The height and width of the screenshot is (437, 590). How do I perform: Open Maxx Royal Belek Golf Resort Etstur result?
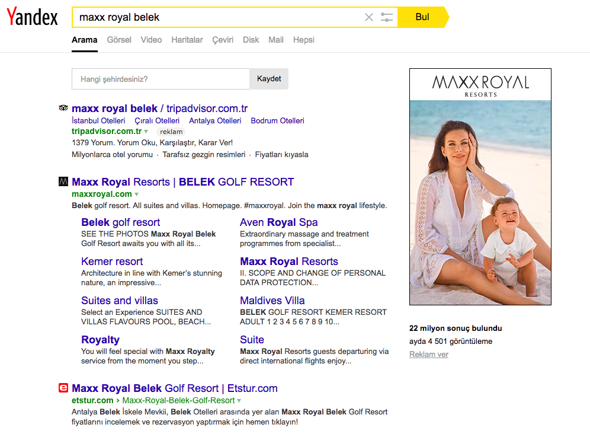coord(175,388)
